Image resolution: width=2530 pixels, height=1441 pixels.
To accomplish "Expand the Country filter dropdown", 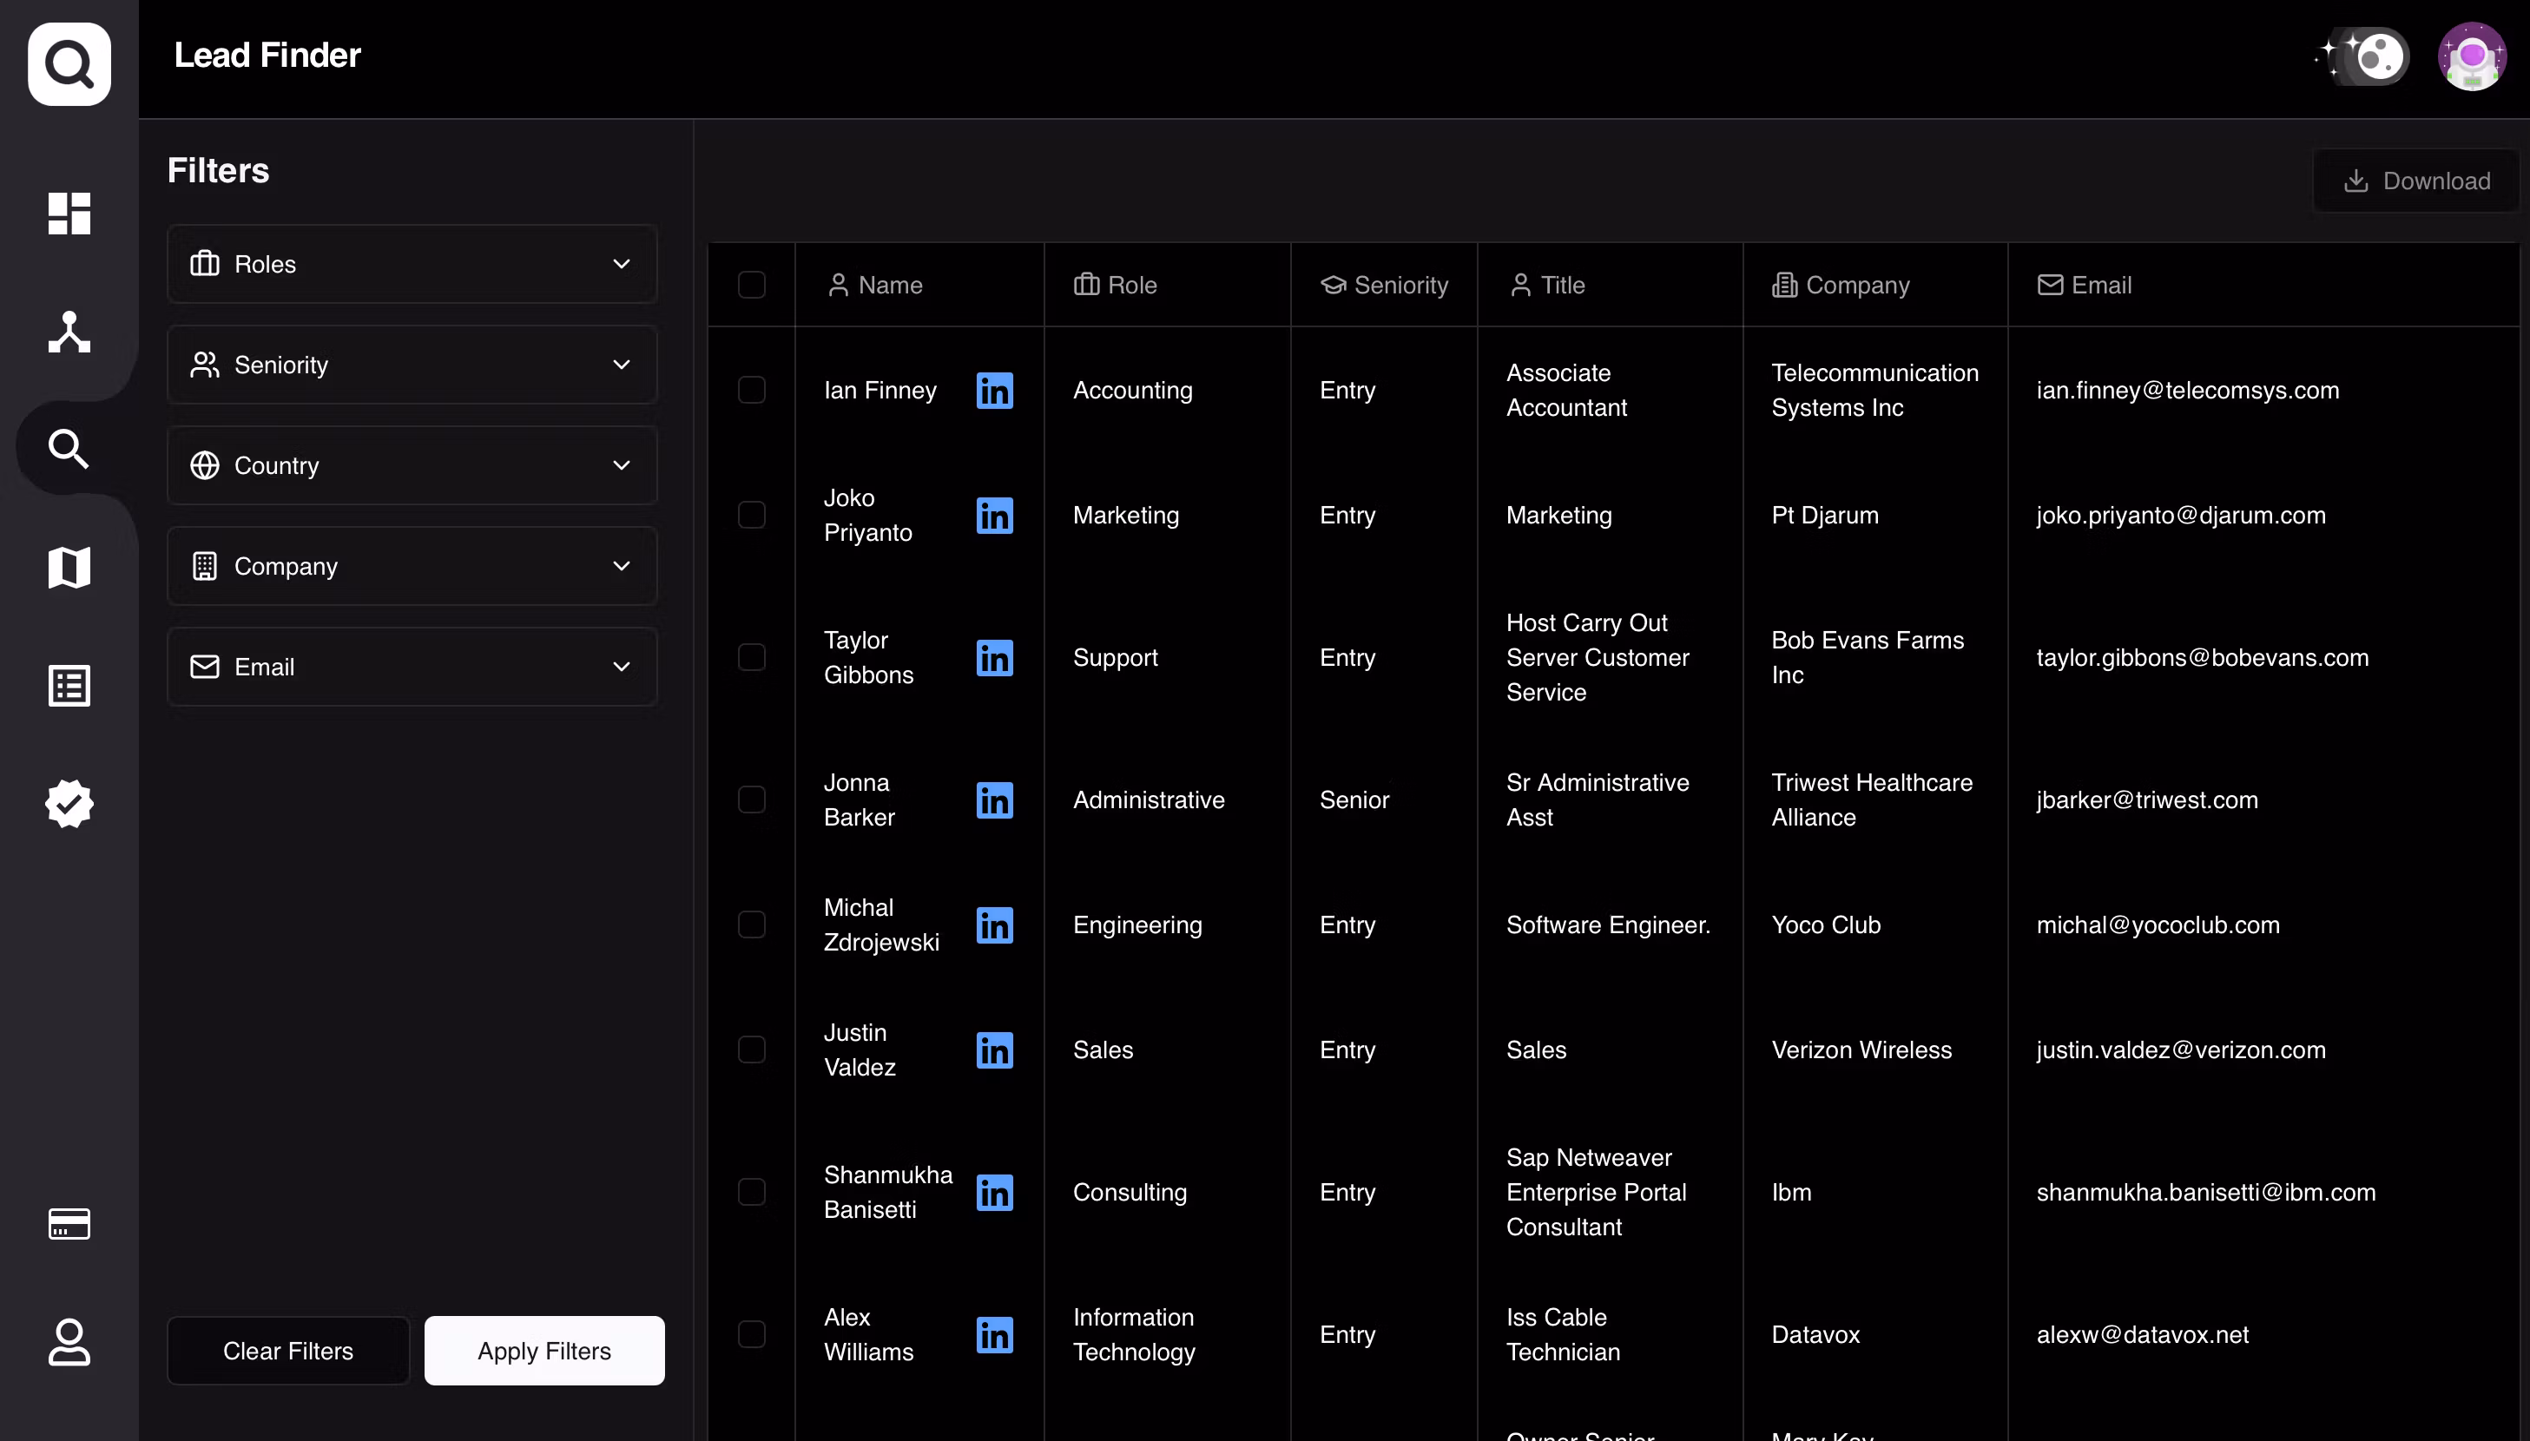I will pyautogui.click(x=412, y=465).
